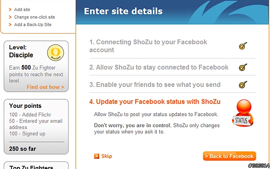Open Add a Back-Up Site link
Viewport: 272px width, 169px height.
pyautogui.click(x=33, y=25)
